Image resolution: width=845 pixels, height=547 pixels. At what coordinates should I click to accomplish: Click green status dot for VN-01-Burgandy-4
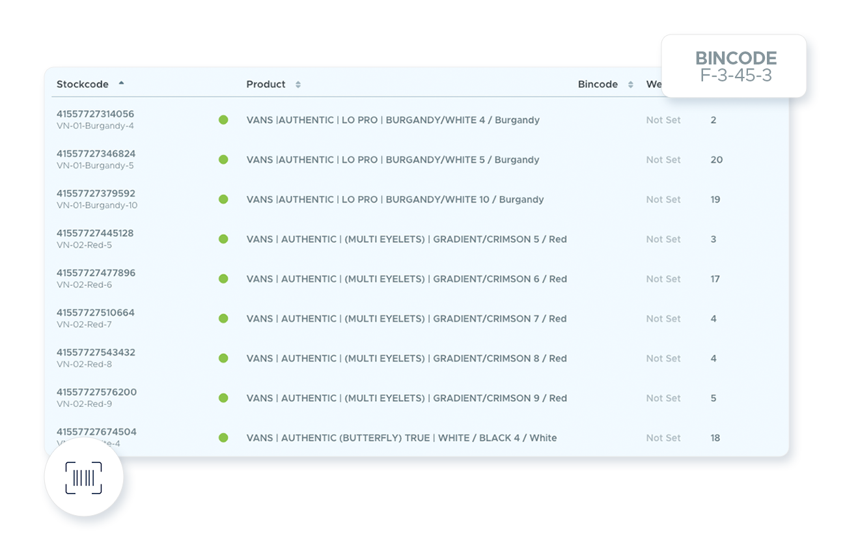pyautogui.click(x=223, y=120)
